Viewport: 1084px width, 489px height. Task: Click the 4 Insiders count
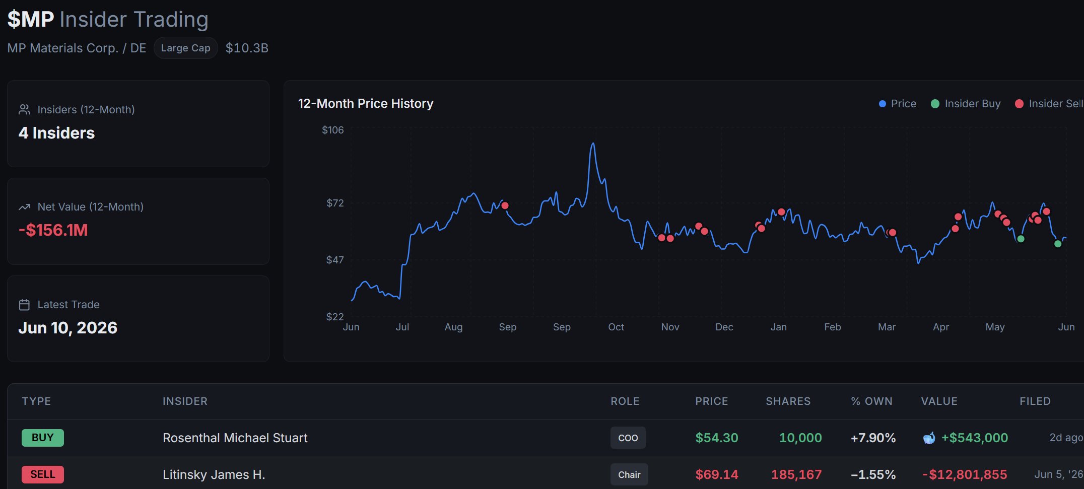pyautogui.click(x=56, y=133)
